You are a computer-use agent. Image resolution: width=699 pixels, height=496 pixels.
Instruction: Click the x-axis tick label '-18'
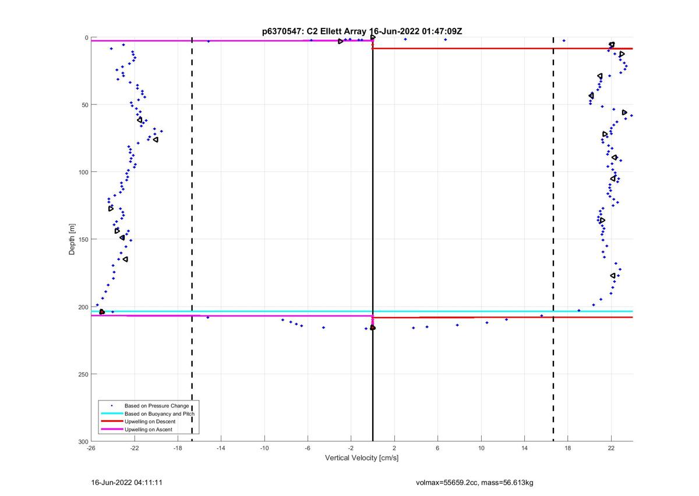point(178,448)
